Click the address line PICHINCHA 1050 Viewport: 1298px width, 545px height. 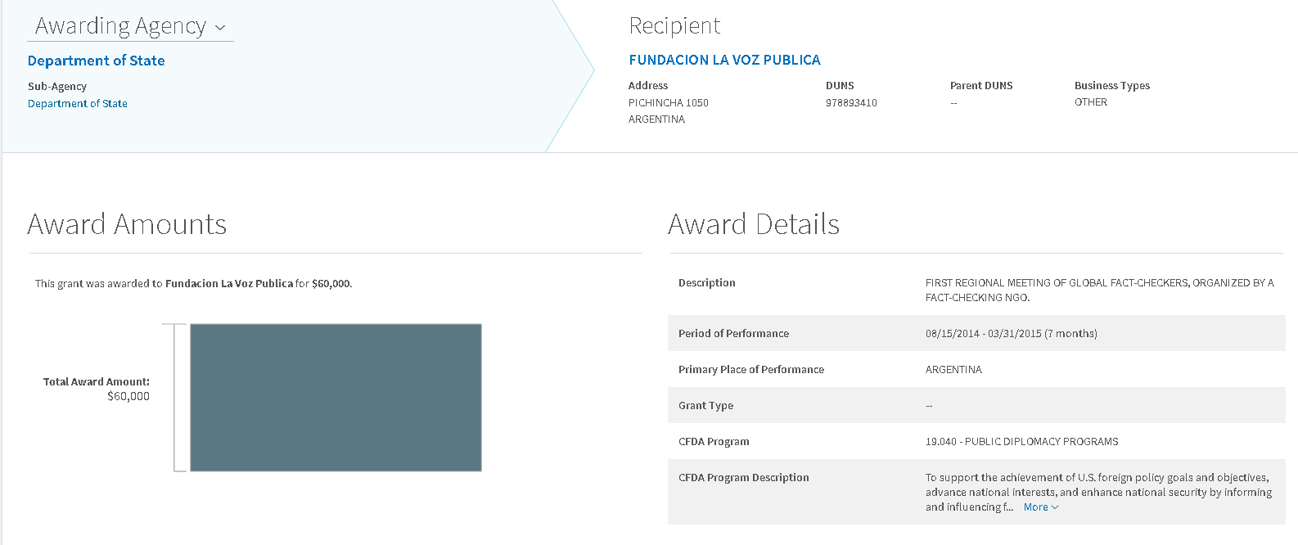pyautogui.click(x=668, y=103)
